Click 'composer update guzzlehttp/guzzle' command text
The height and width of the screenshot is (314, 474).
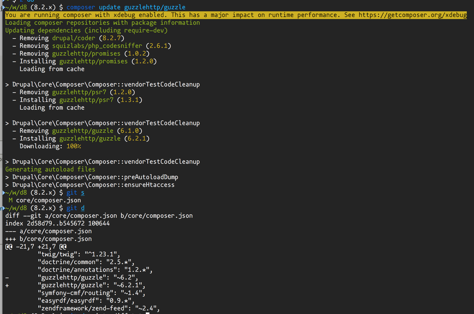point(126,7)
